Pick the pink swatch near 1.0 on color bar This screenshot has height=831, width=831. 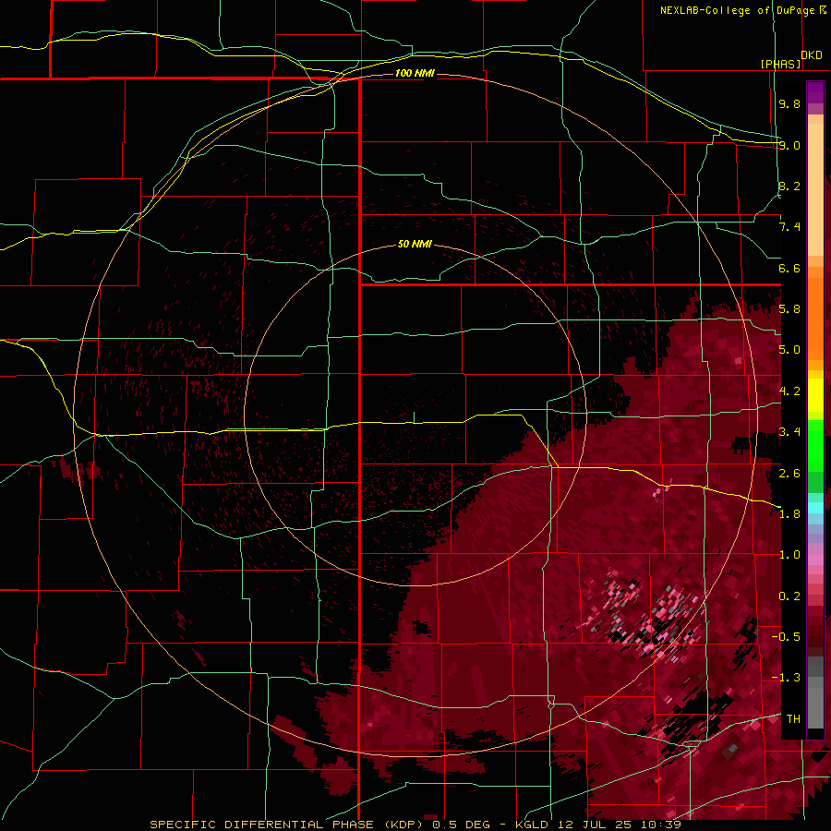point(815,560)
